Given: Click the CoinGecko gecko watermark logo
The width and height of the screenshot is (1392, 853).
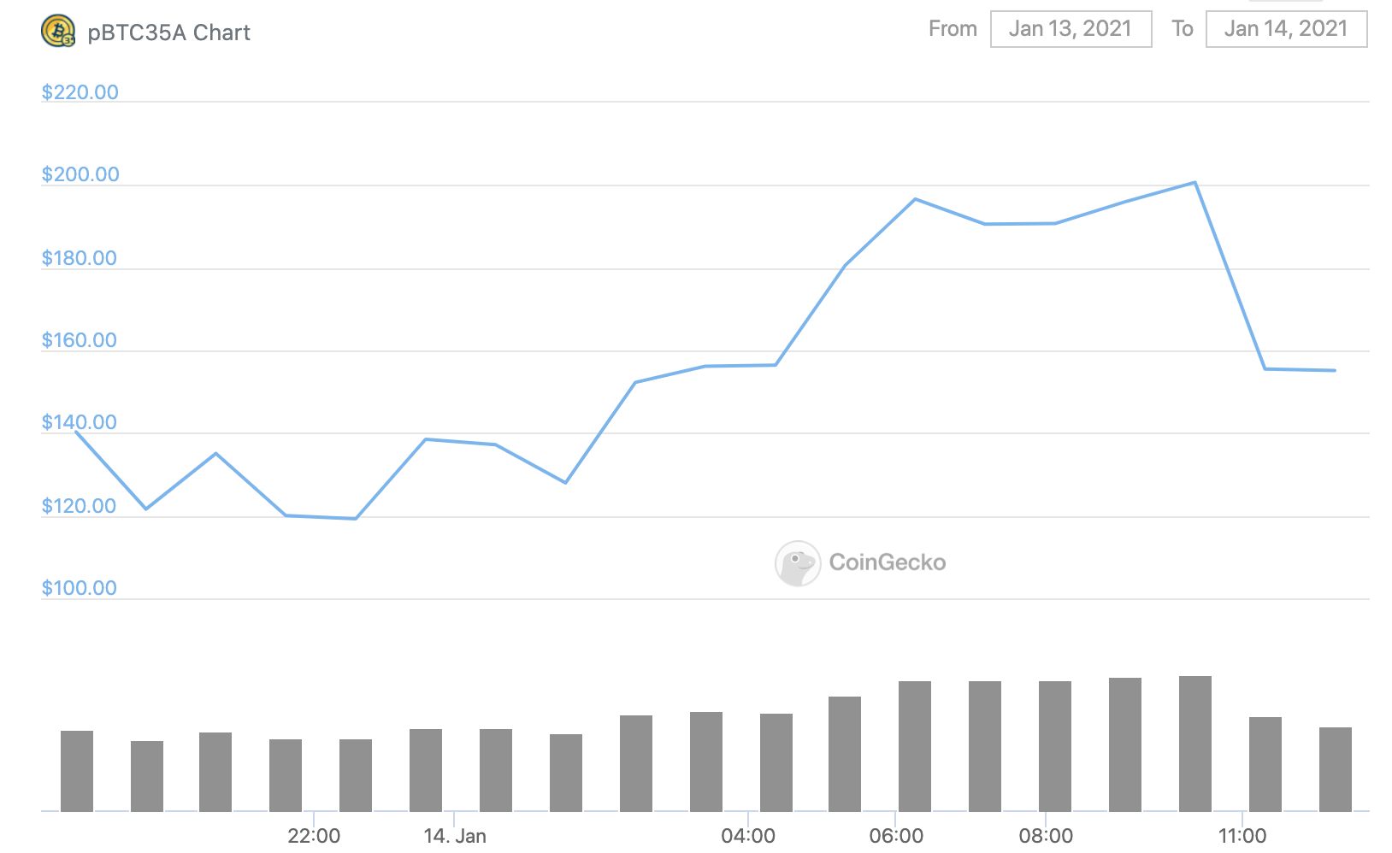Looking at the screenshot, I should coord(798,563).
